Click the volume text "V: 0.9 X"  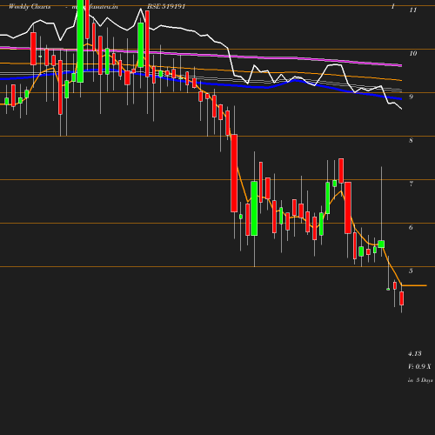click(x=419, y=367)
